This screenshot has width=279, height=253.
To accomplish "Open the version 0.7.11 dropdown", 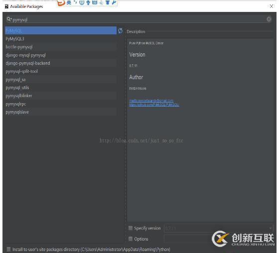I will click(218, 228).
